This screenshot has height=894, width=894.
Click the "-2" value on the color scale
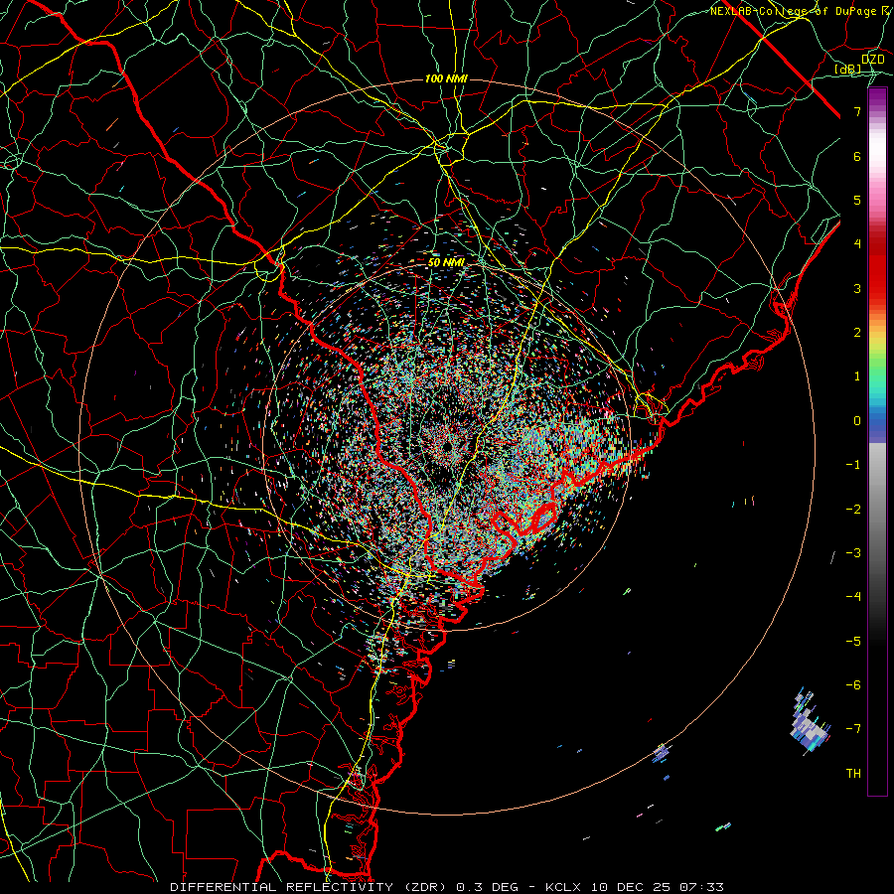(x=853, y=509)
